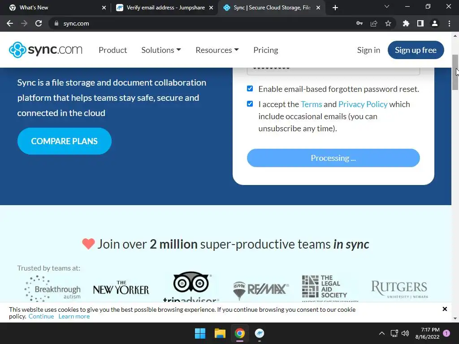Uncheck email-based forgotten password reset

pyautogui.click(x=250, y=89)
